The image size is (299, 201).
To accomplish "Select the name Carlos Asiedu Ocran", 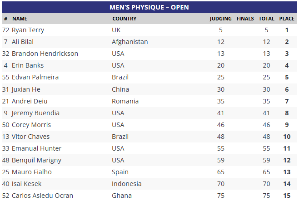I will tap(43, 196).
